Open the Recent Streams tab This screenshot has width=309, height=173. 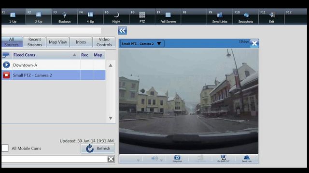(x=34, y=42)
